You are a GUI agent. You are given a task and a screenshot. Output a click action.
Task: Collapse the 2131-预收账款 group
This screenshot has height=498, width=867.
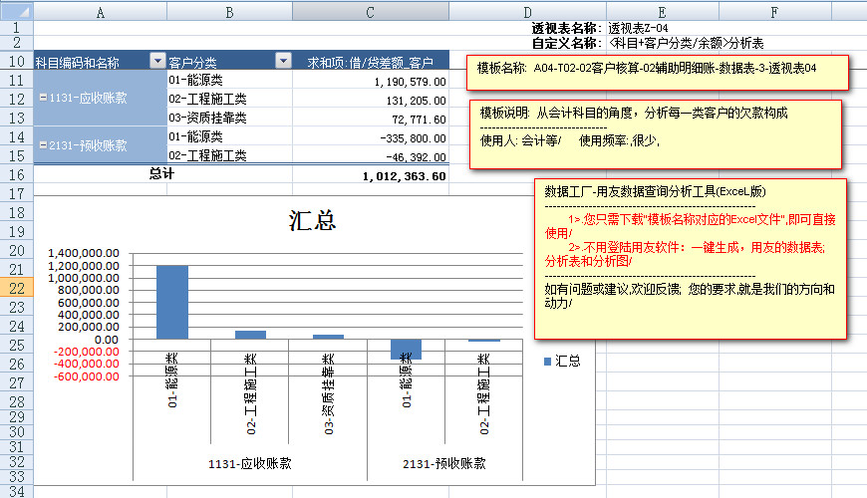coord(43,145)
